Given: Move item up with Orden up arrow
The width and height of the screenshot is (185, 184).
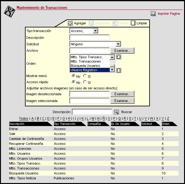Looking at the screenshot, I should (x=118, y=57).
